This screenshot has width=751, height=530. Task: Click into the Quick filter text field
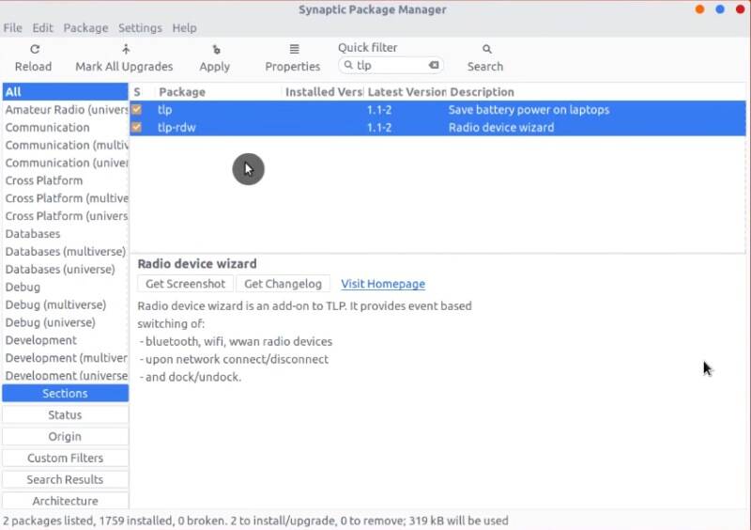coord(391,65)
